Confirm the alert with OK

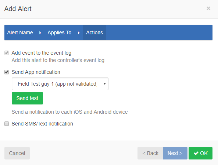(200, 153)
